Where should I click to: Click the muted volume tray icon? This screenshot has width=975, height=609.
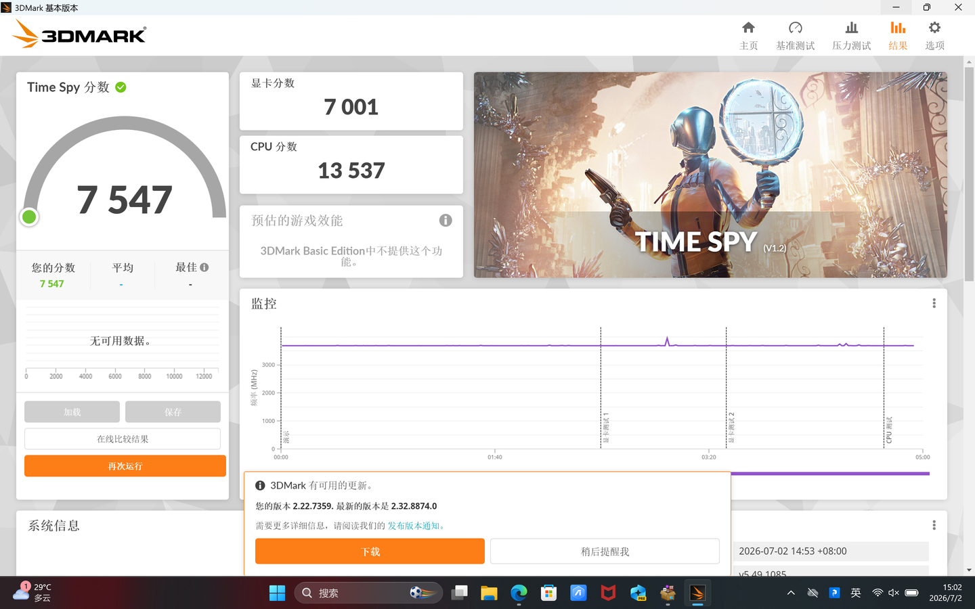pos(894,593)
